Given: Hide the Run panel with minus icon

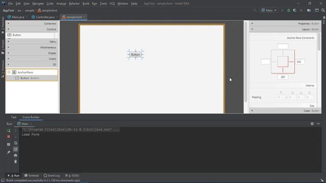Looking at the screenshot, I should point(318,124).
